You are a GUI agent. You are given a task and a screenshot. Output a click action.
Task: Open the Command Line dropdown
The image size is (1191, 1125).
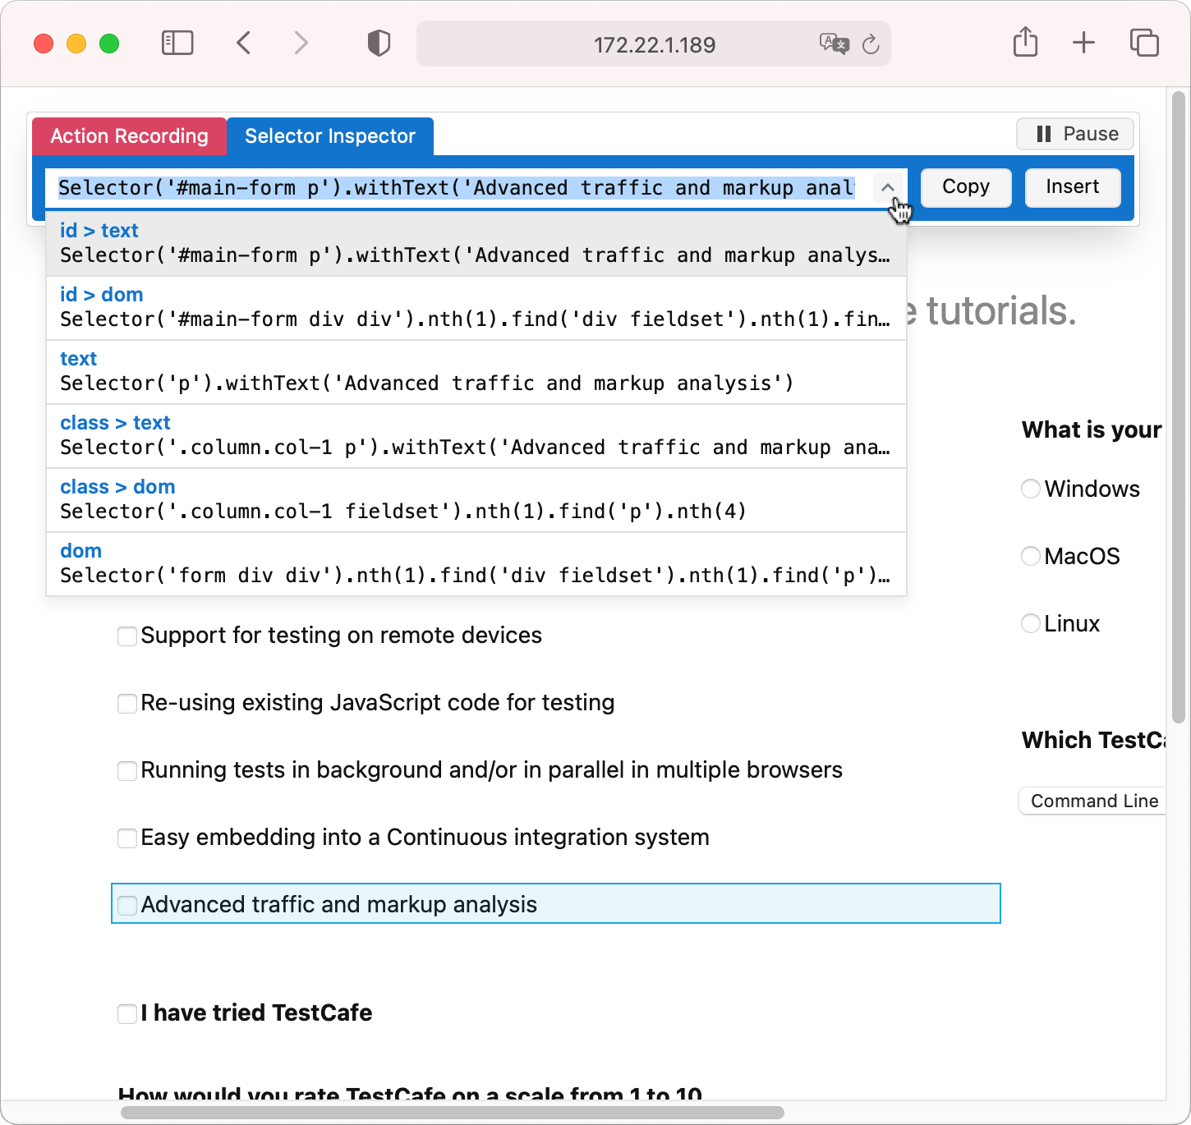click(x=1093, y=801)
